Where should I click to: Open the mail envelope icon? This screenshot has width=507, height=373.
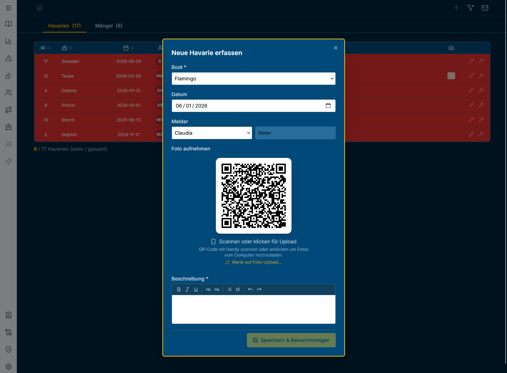point(485,8)
